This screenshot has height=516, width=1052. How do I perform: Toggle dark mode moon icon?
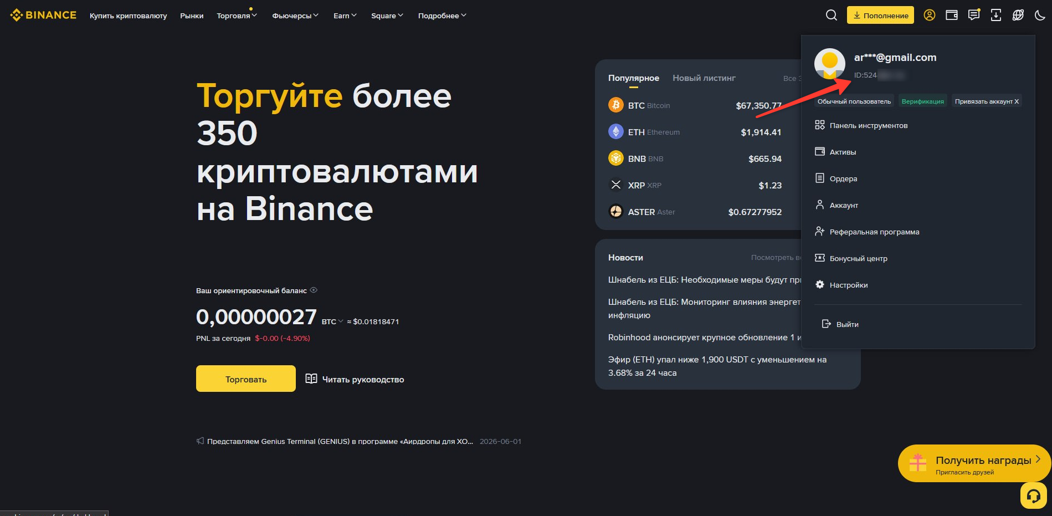point(1040,15)
